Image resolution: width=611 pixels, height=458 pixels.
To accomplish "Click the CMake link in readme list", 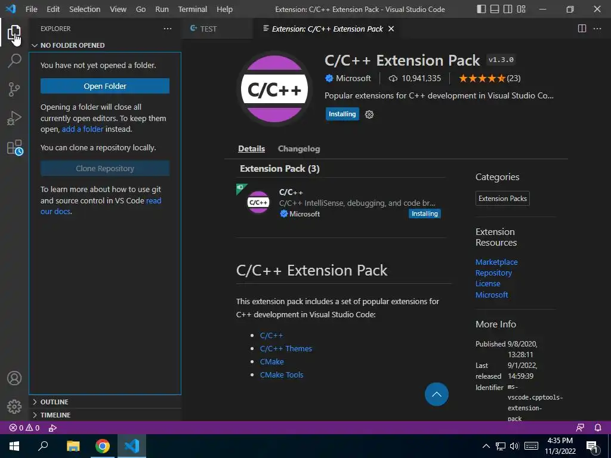I will click(x=271, y=361).
